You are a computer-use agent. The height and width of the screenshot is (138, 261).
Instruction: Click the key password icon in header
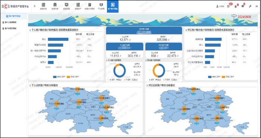pyautogui.click(x=250, y=6)
